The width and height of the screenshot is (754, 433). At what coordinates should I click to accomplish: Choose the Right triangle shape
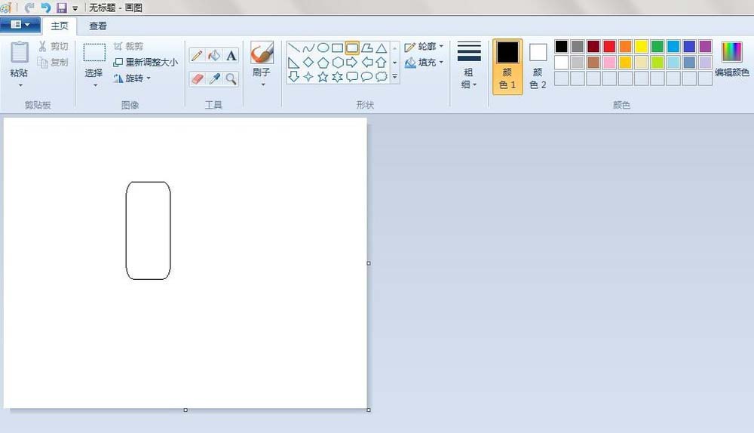tap(294, 62)
